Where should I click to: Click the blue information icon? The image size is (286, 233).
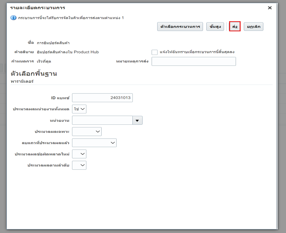pyautogui.click(x=13, y=18)
